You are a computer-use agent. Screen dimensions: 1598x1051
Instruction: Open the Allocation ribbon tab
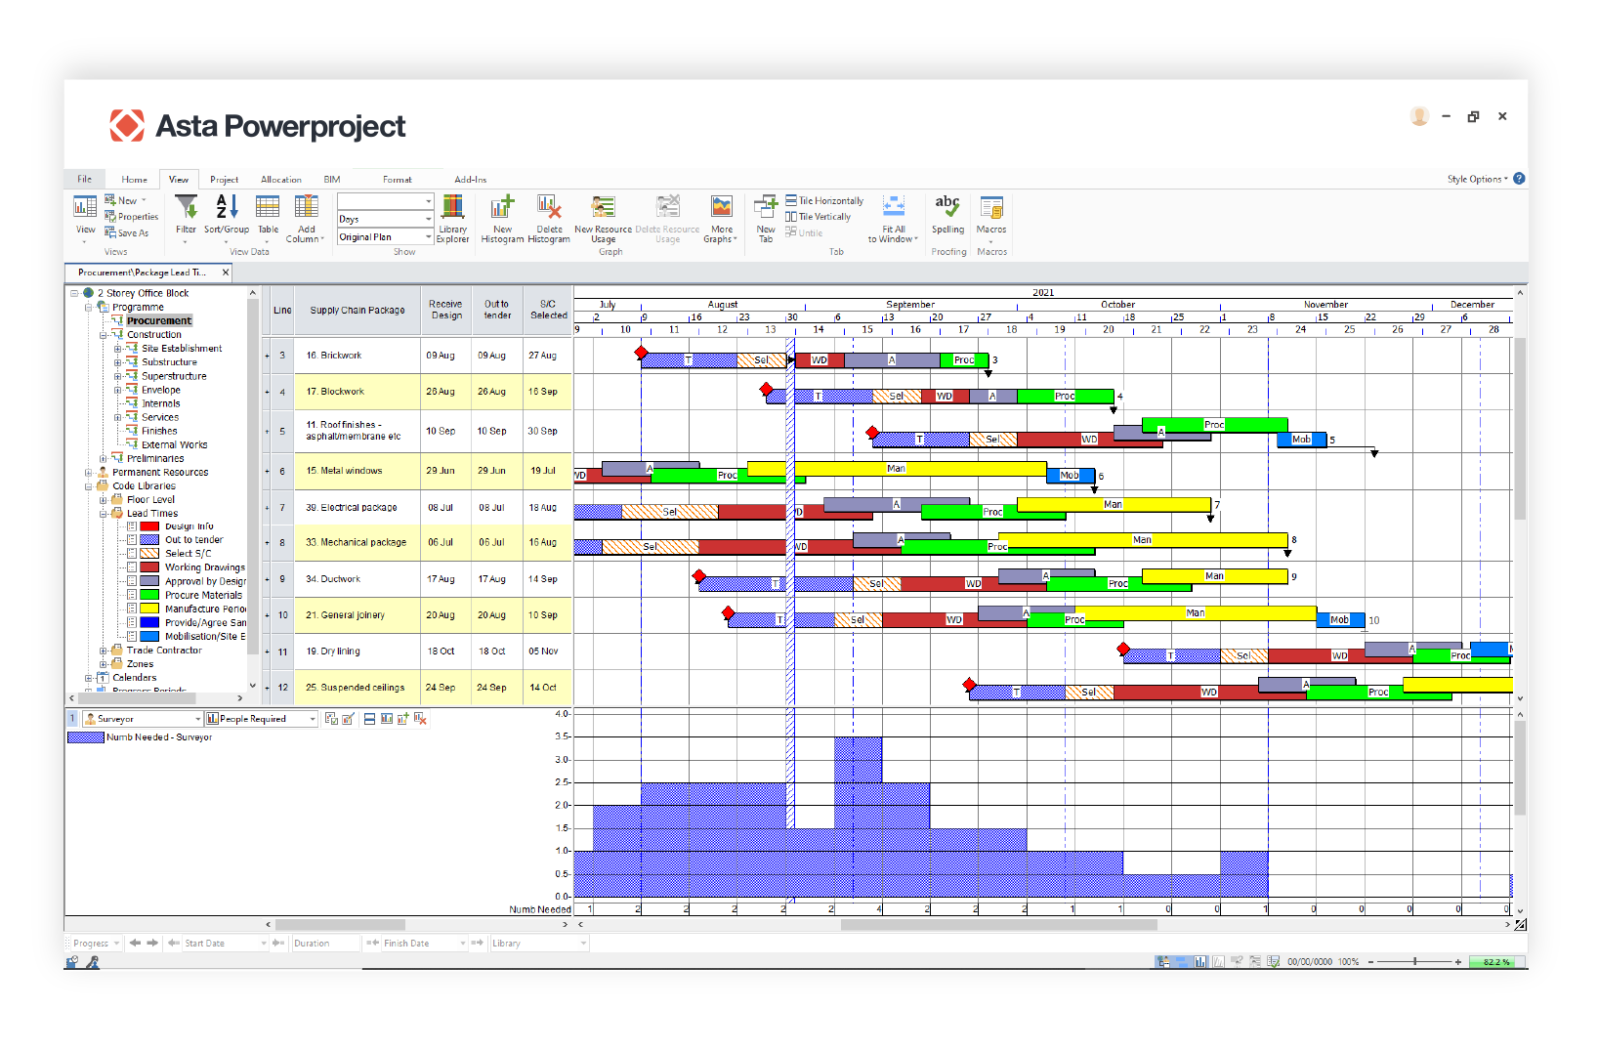tap(281, 180)
